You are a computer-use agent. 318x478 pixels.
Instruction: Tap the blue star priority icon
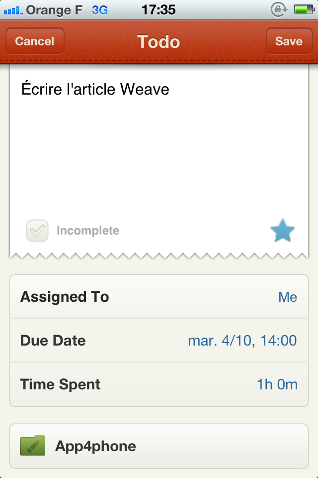tap(283, 231)
